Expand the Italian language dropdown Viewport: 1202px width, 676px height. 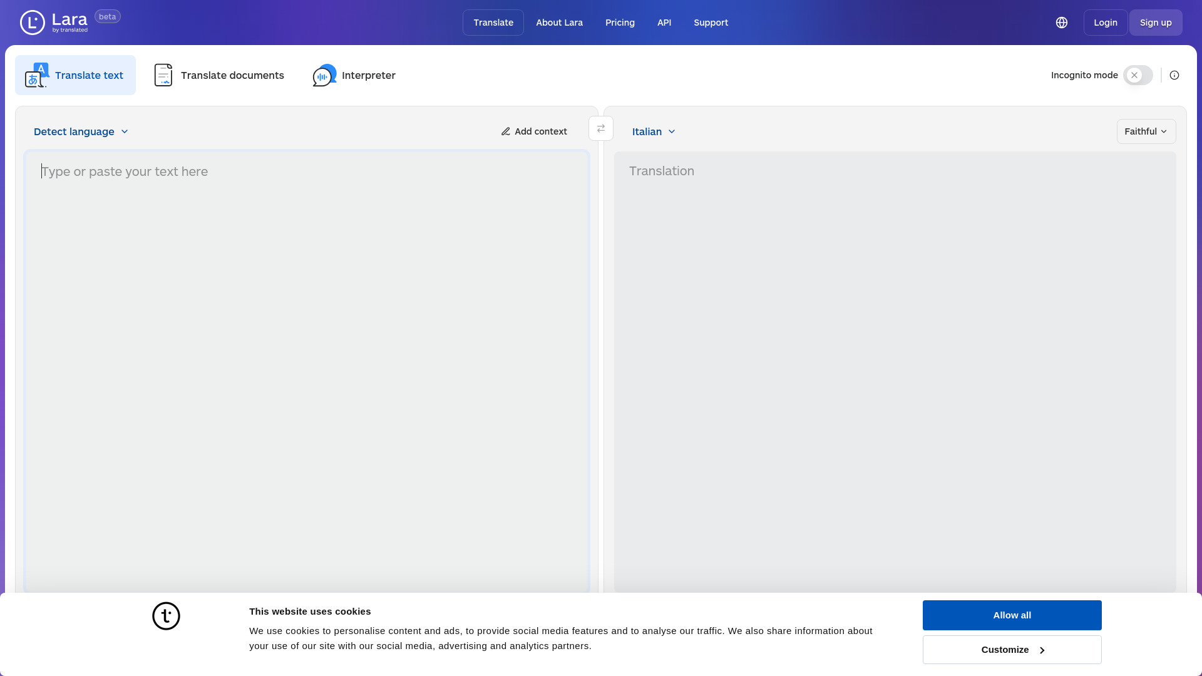click(653, 131)
